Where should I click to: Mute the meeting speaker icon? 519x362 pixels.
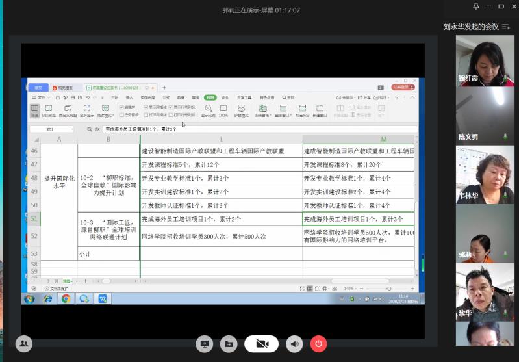(x=295, y=344)
